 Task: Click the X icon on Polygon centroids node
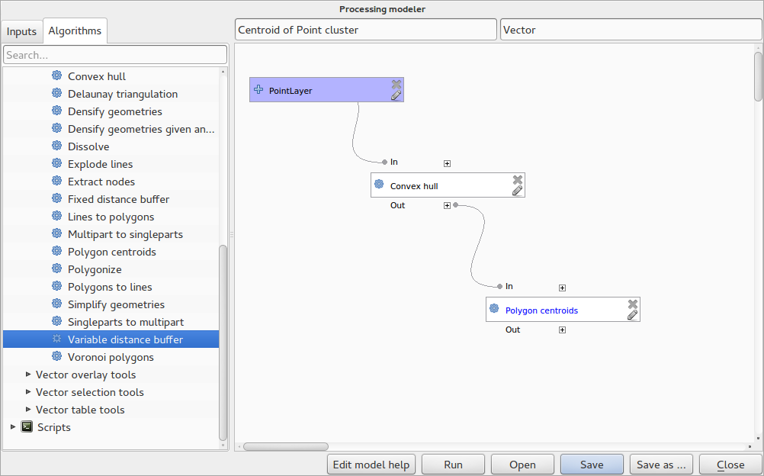pyautogui.click(x=632, y=304)
